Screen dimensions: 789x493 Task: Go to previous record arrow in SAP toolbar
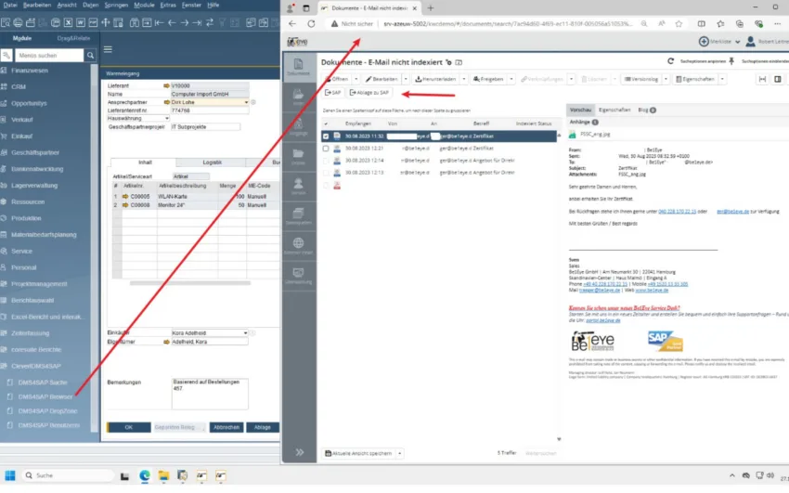pos(172,22)
